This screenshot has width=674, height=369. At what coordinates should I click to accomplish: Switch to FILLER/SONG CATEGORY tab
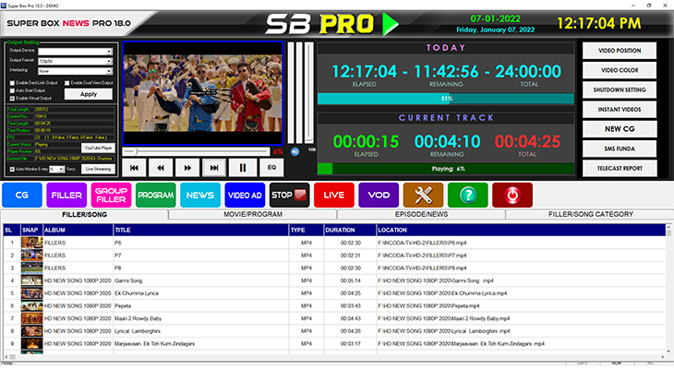point(591,214)
